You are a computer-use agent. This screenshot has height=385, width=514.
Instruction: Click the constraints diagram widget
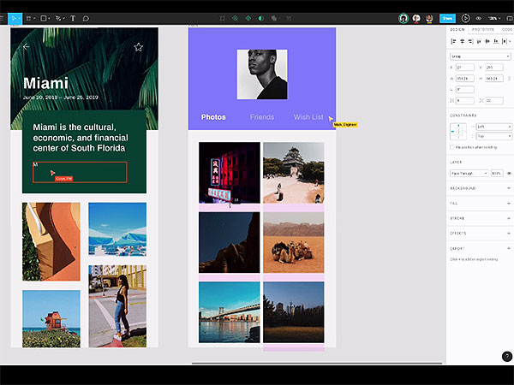point(458,131)
